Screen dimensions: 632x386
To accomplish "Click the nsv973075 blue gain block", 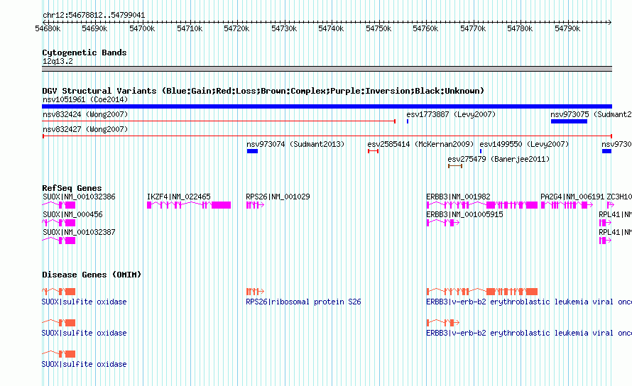I will pos(569,121).
